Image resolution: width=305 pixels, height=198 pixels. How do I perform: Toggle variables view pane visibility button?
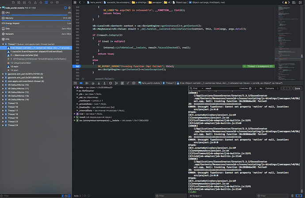(x=297, y=196)
